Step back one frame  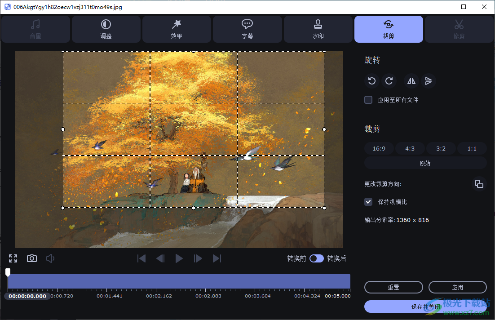point(160,258)
